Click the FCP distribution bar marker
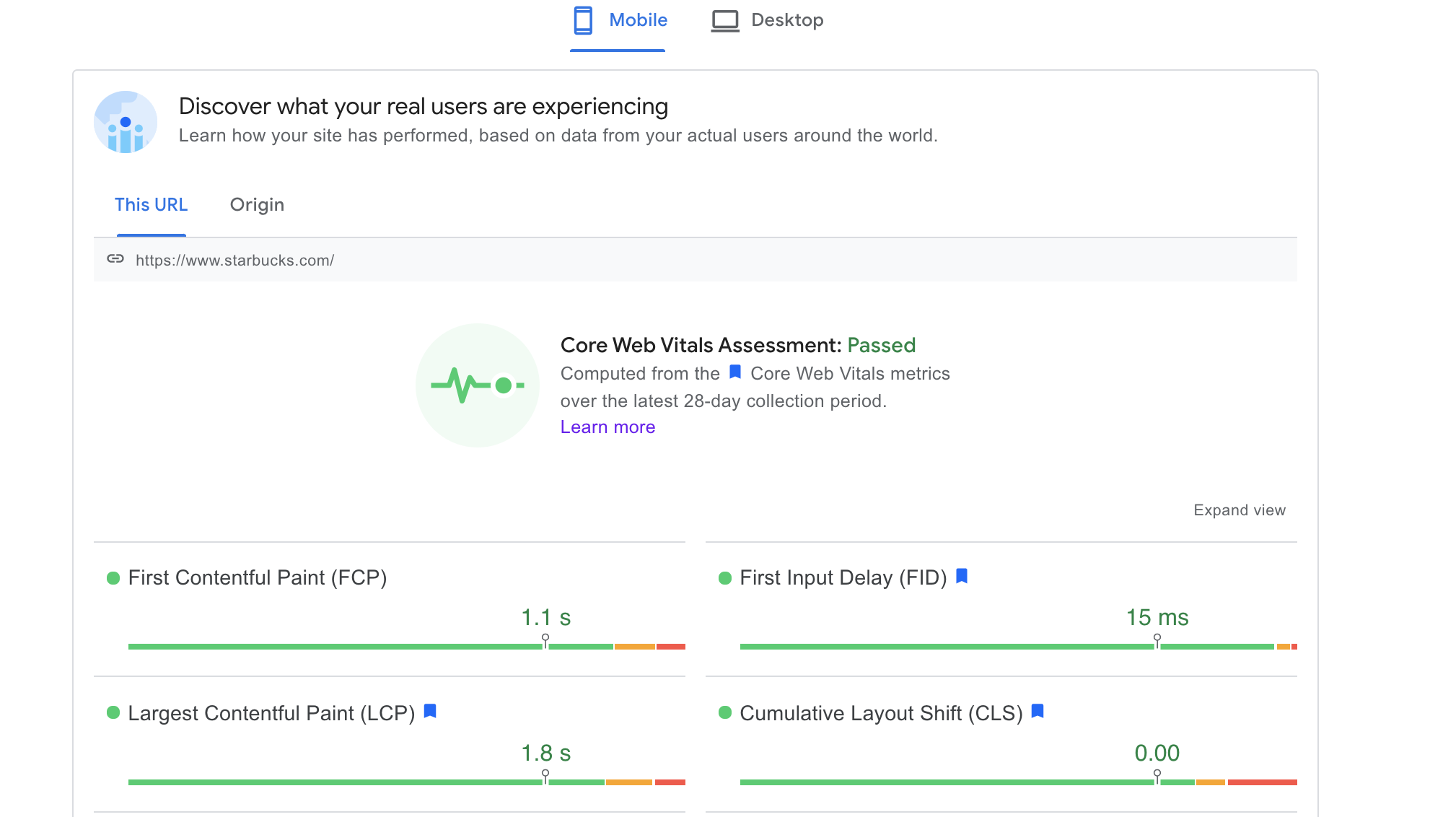This screenshot has height=817, width=1430. 545,640
